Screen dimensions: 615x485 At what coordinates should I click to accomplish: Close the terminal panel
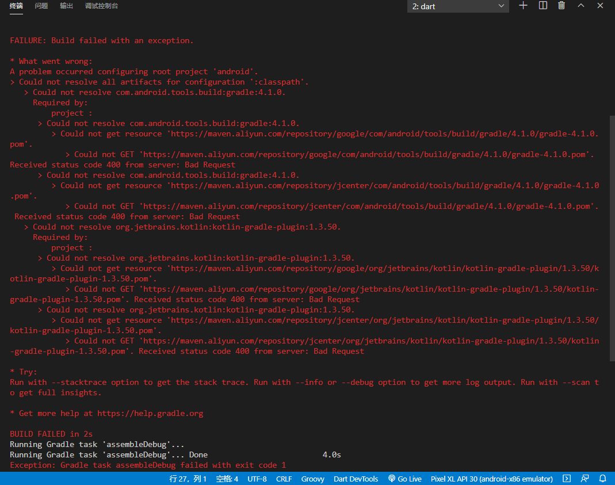[x=600, y=6]
